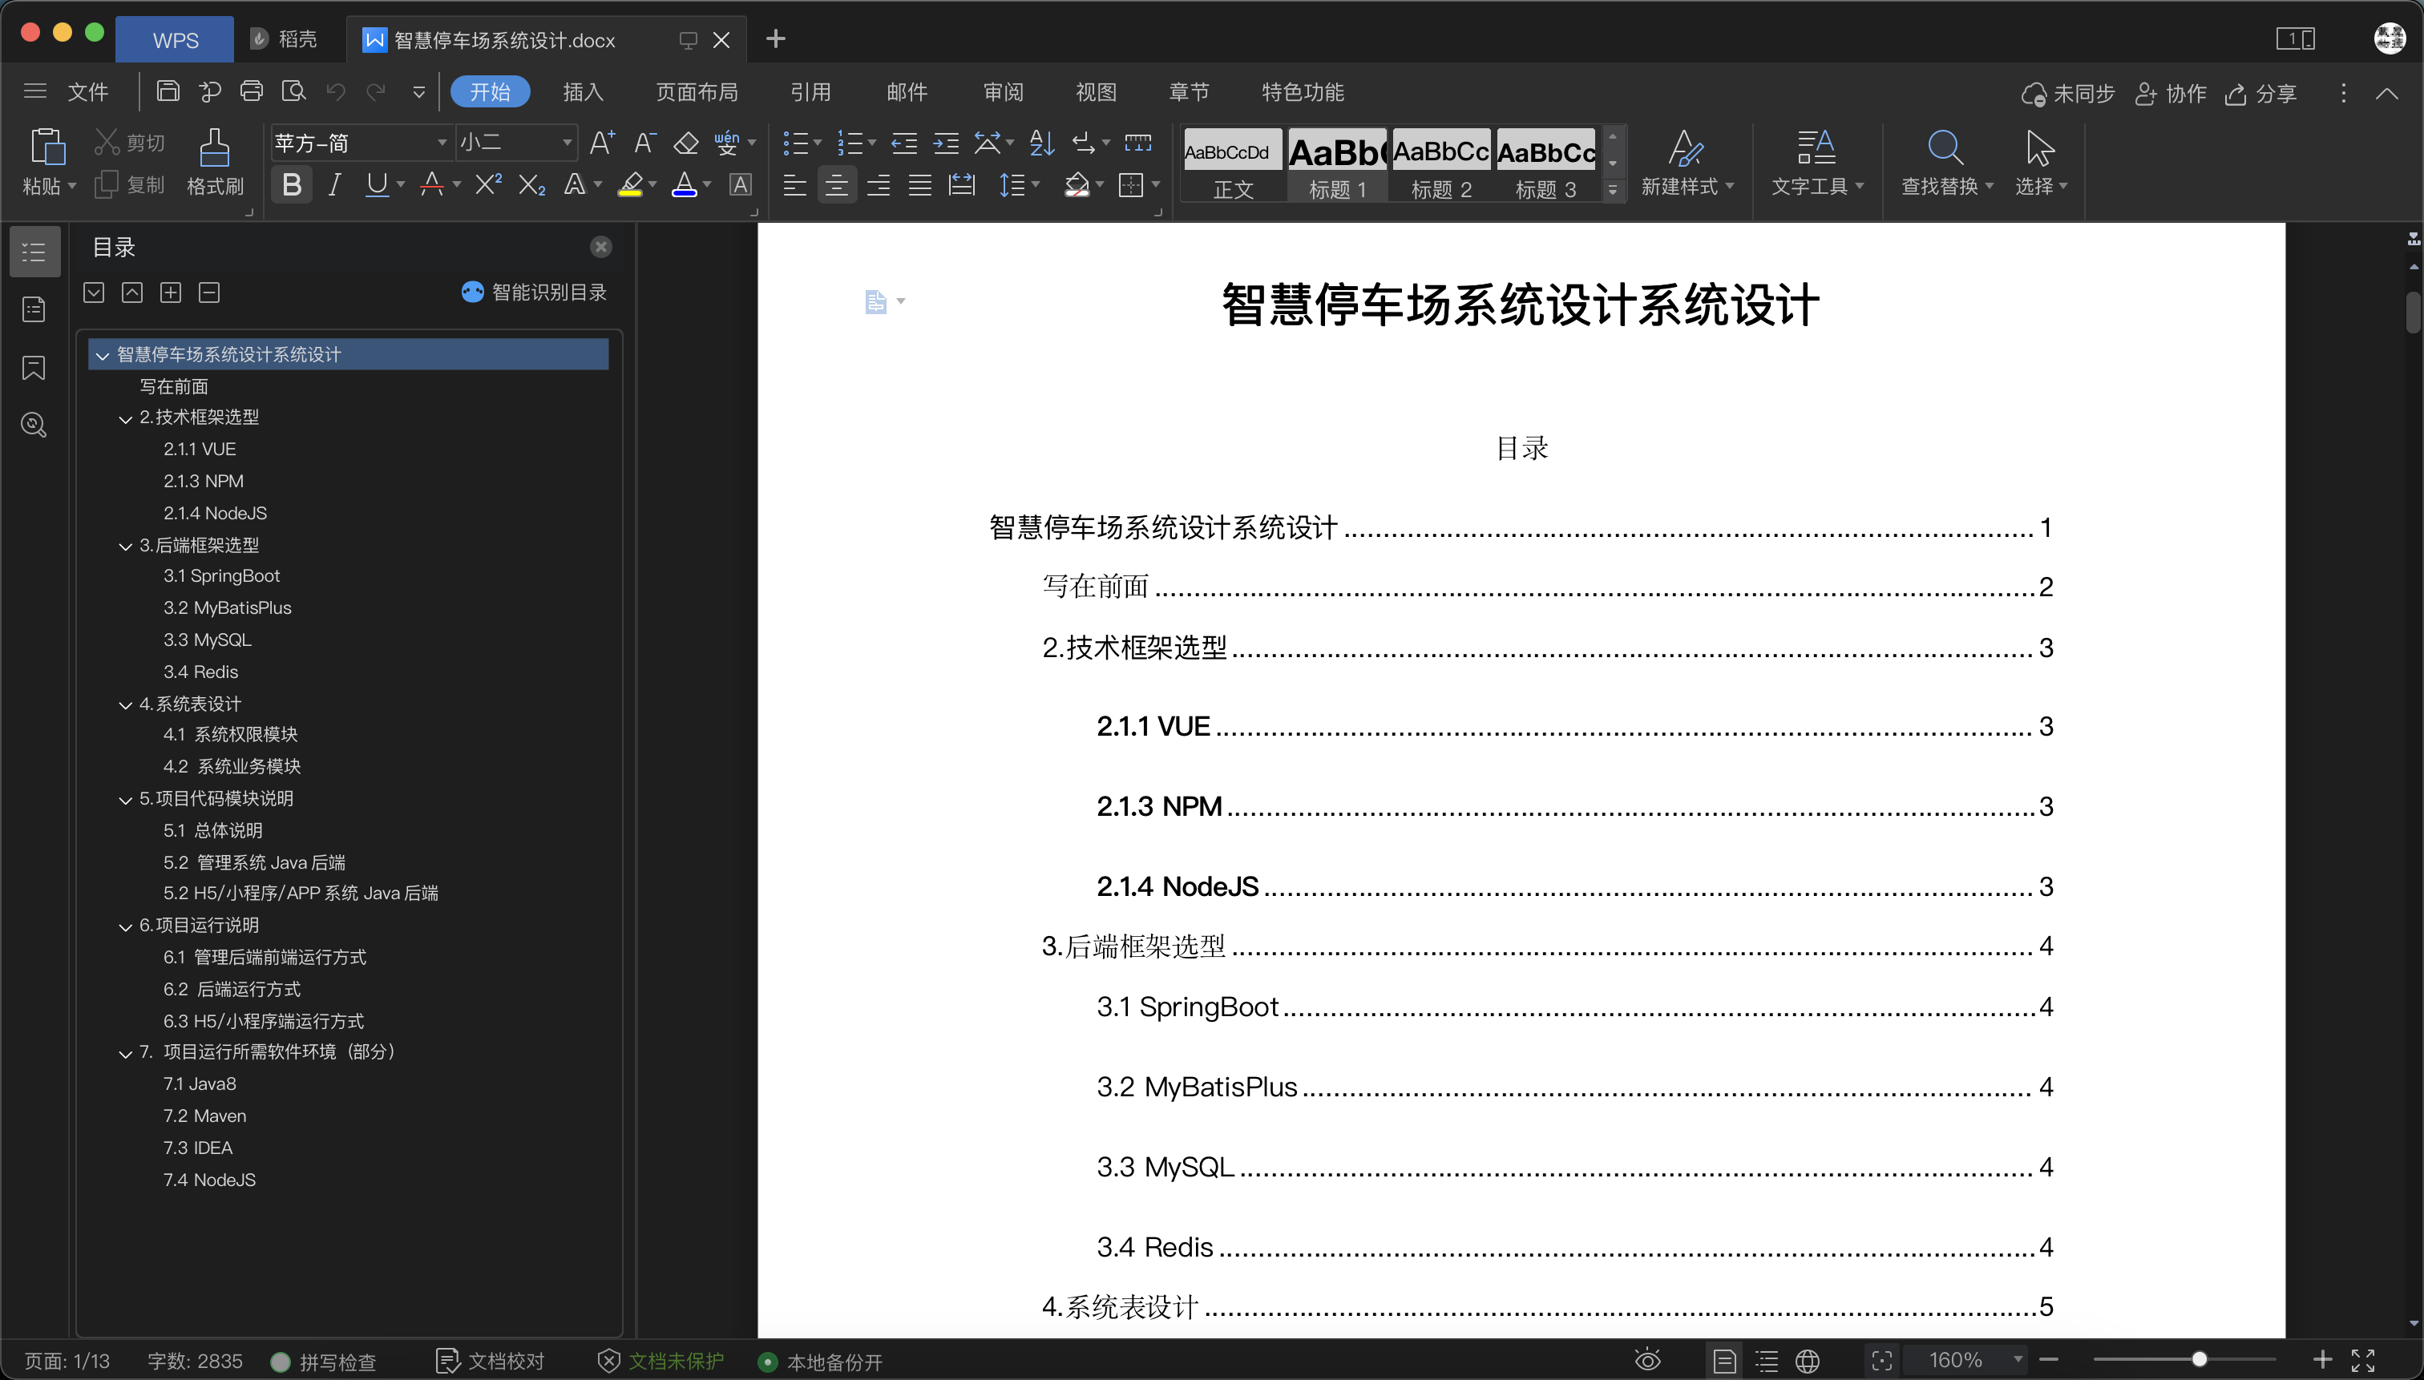
Task: Click the superscript formatting icon
Action: (x=488, y=184)
